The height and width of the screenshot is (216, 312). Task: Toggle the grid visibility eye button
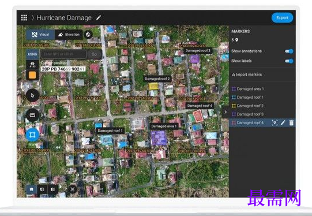32,65
